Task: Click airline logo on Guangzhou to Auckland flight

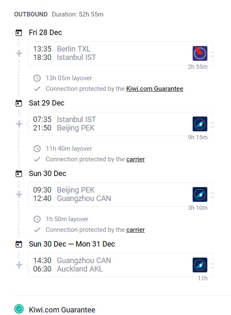Action: 200,265
